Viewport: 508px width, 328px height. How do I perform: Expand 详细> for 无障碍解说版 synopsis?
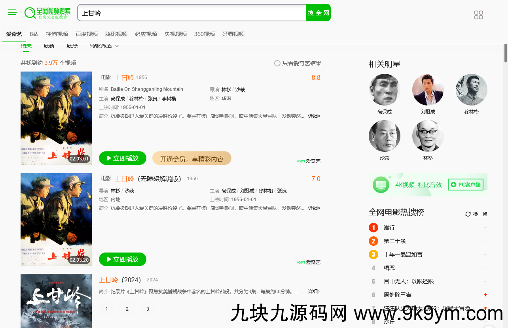314,208
